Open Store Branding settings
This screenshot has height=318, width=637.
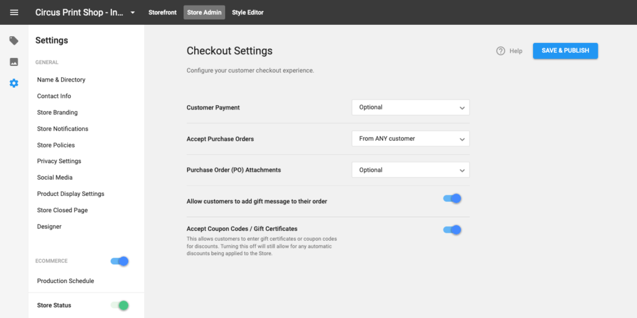57,112
